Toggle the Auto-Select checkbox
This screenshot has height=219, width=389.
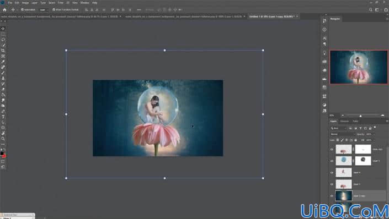[x=22, y=10]
